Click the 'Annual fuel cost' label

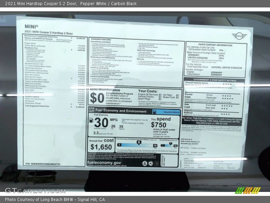coord(102,140)
